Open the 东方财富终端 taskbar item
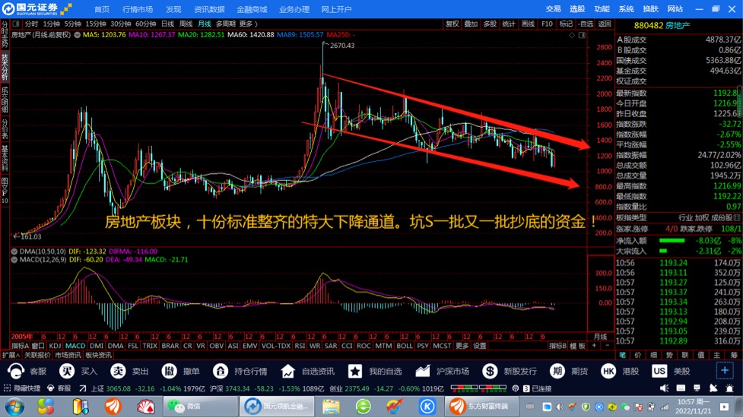 click(x=482, y=406)
